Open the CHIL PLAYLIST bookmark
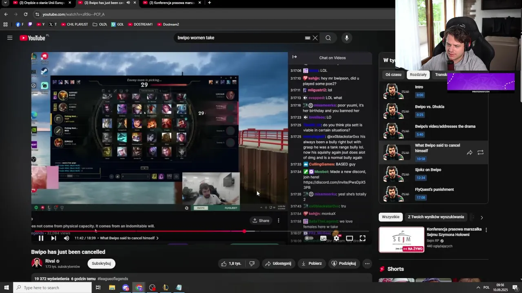Viewport: 522px width, 293px height. click(x=75, y=24)
